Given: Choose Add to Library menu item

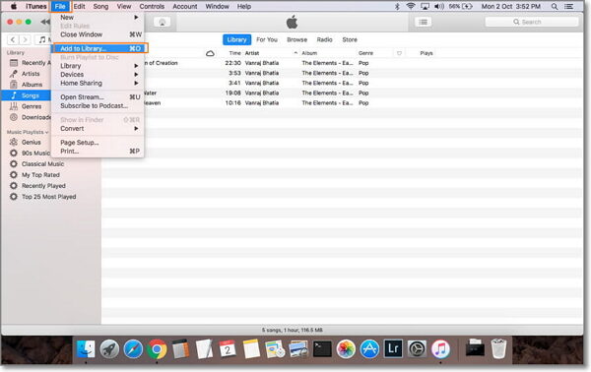Looking at the screenshot, I should coord(99,48).
